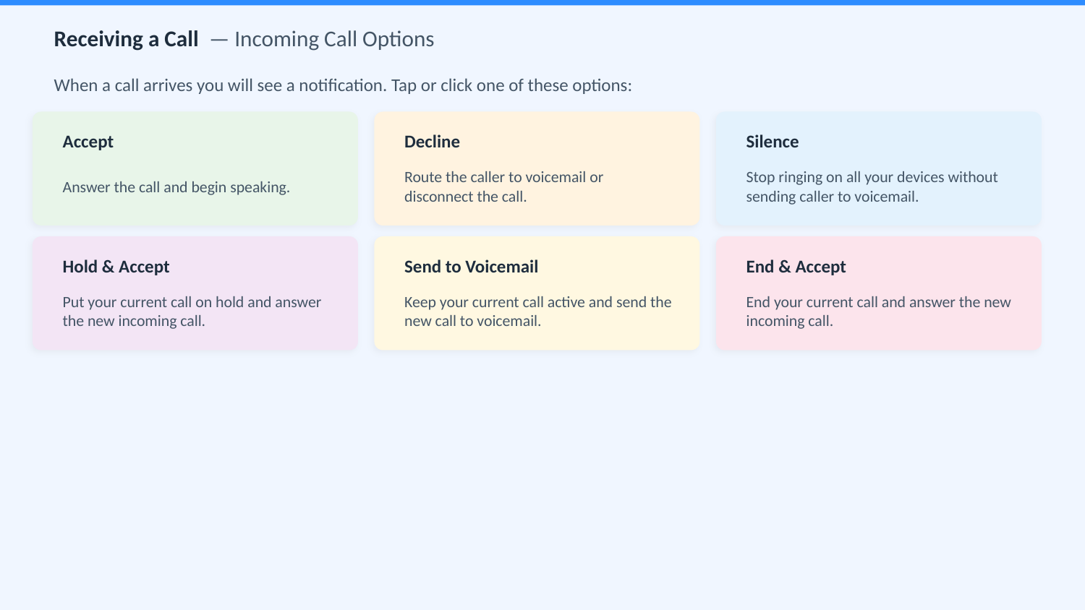Click the 'Receiving a Call' bold heading
The height and width of the screenshot is (610, 1085).
pyautogui.click(x=126, y=39)
